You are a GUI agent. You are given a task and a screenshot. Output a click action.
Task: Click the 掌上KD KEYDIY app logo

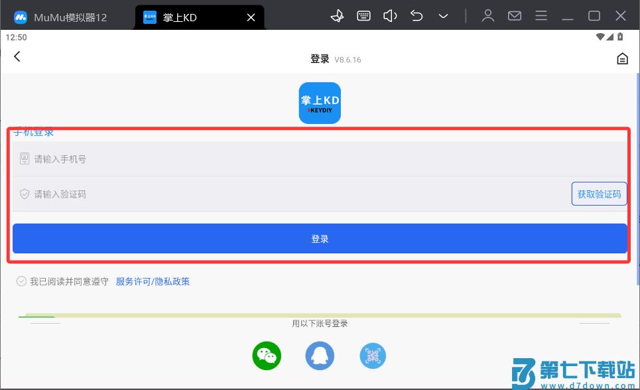pos(320,103)
